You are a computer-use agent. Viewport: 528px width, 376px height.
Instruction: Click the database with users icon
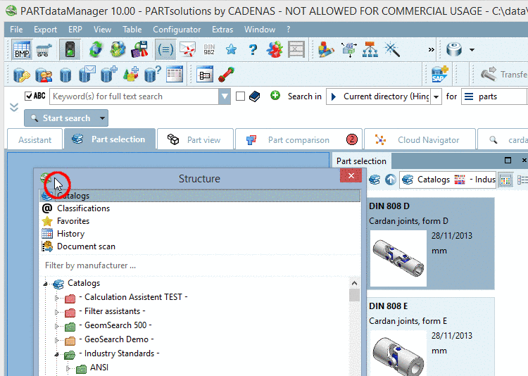44,75
